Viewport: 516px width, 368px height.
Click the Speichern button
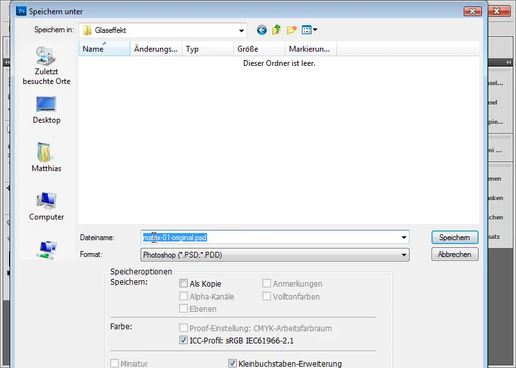click(455, 238)
